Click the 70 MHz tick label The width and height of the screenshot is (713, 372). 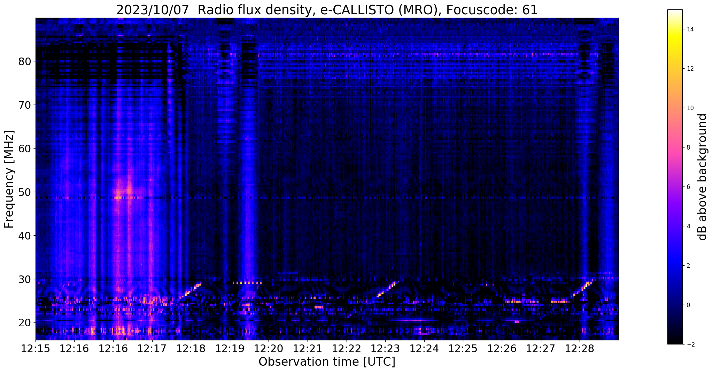[x=25, y=105]
